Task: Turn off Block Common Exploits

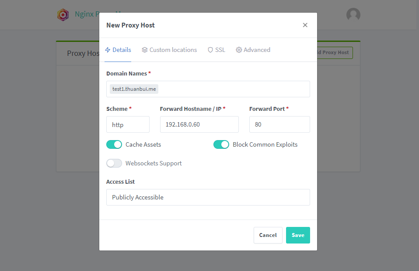Action: 221,144
